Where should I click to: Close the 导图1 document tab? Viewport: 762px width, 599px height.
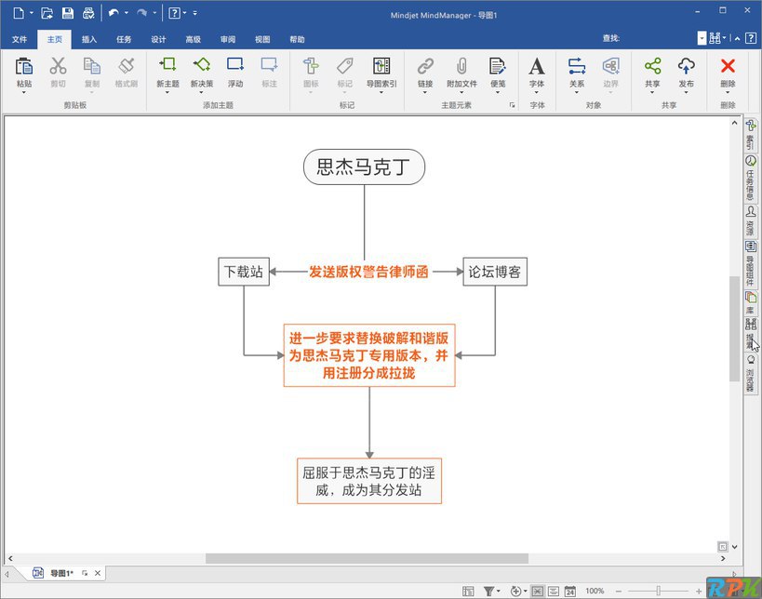pos(98,573)
